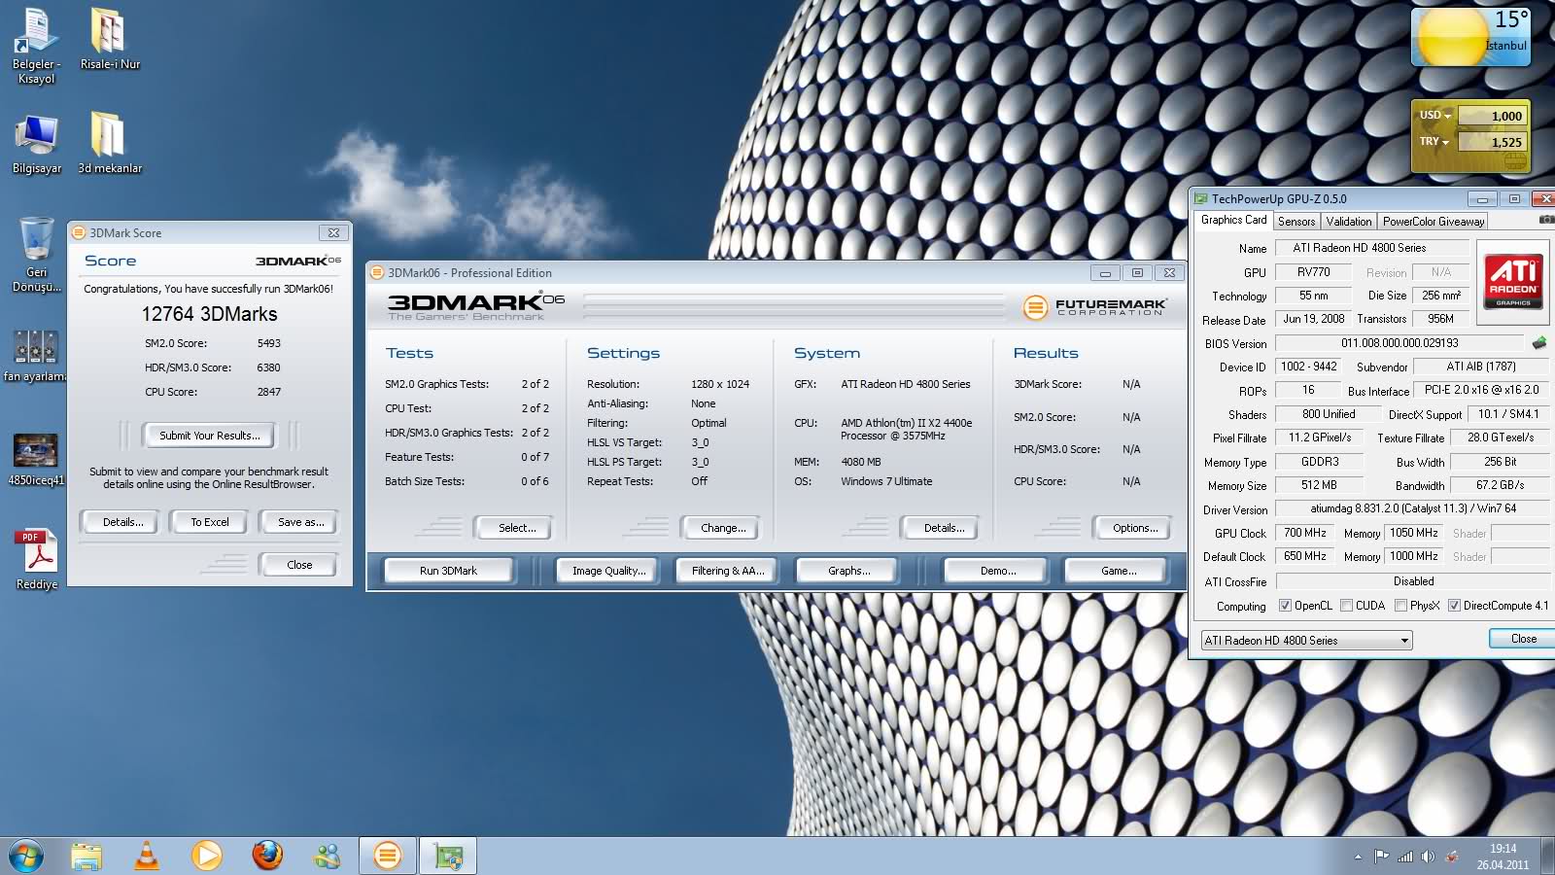Click the BIOS save chip icon in GPU-Z
The width and height of the screenshot is (1555, 875).
(1538, 343)
